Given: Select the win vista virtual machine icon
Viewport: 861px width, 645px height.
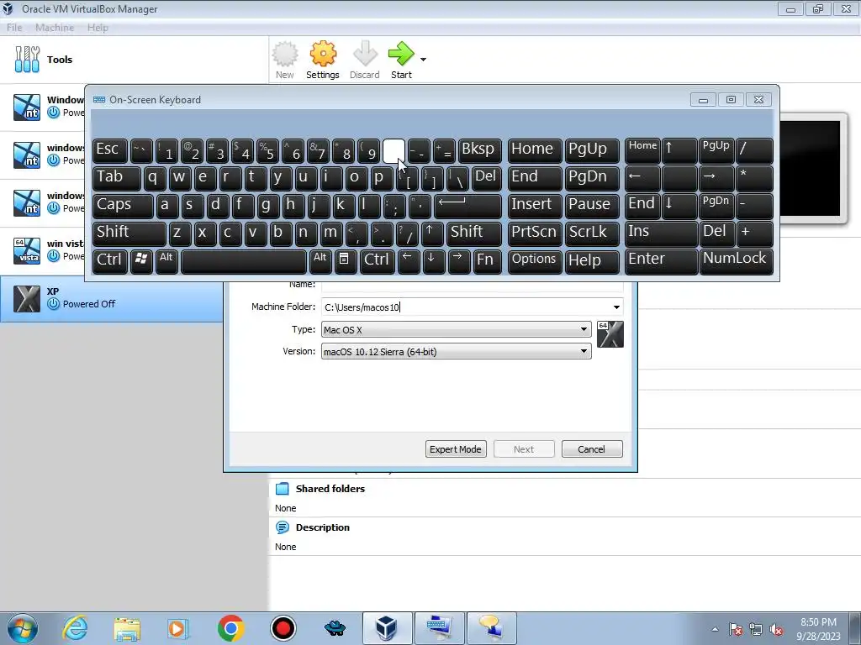Looking at the screenshot, I should (x=27, y=250).
